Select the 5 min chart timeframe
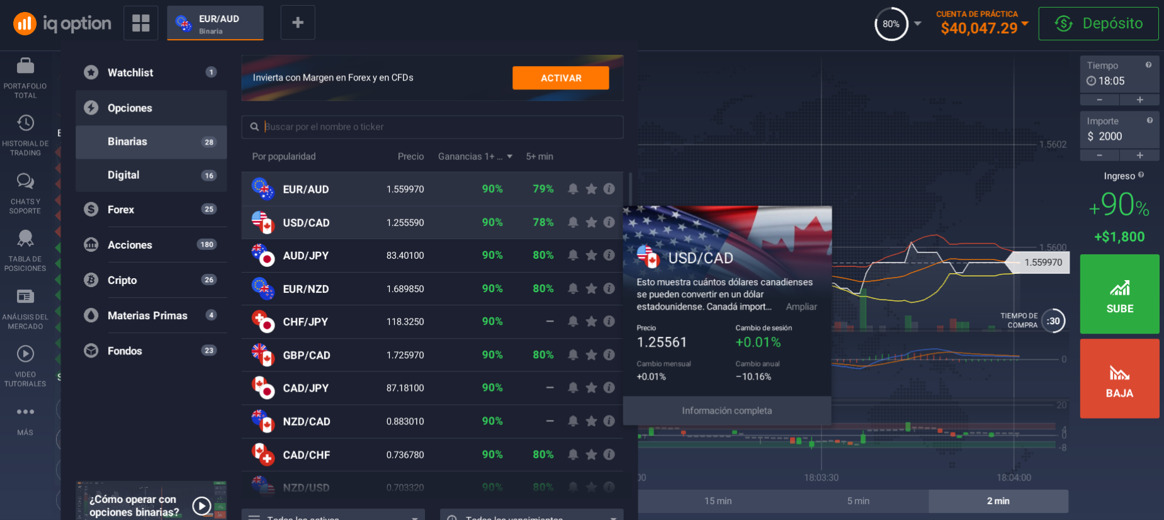 858,501
